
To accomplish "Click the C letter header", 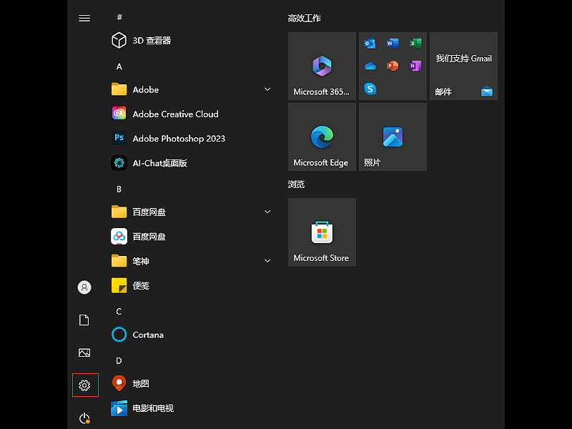I will pyautogui.click(x=119, y=311).
